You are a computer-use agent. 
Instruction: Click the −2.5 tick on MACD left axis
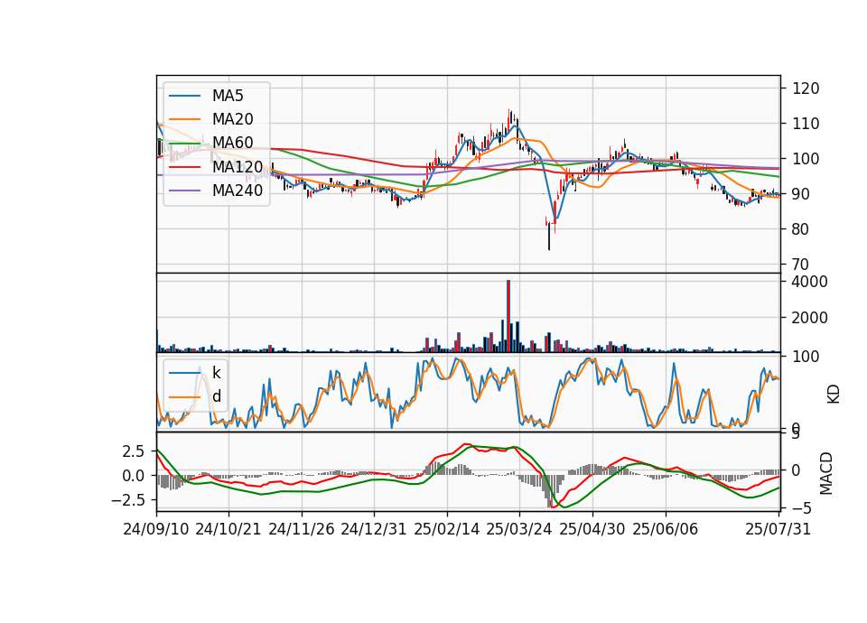[128, 500]
